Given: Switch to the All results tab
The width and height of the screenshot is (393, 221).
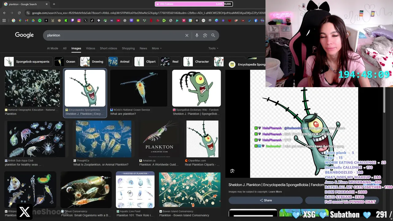Looking at the screenshot, I should point(65,48).
